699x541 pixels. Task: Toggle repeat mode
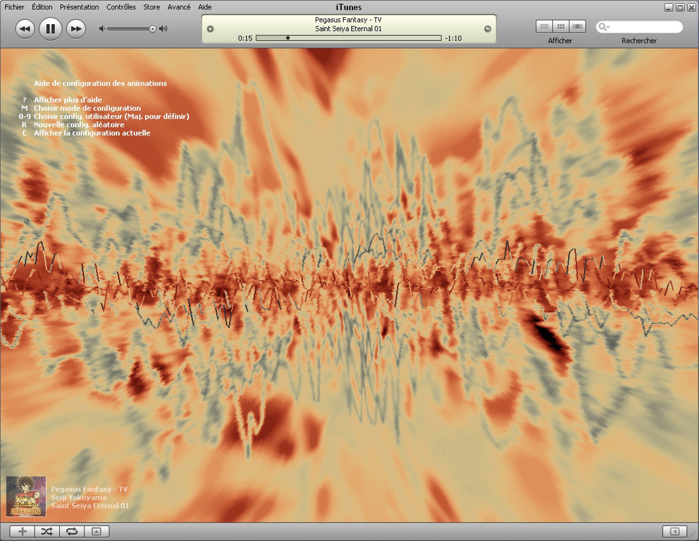click(x=72, y=531)
